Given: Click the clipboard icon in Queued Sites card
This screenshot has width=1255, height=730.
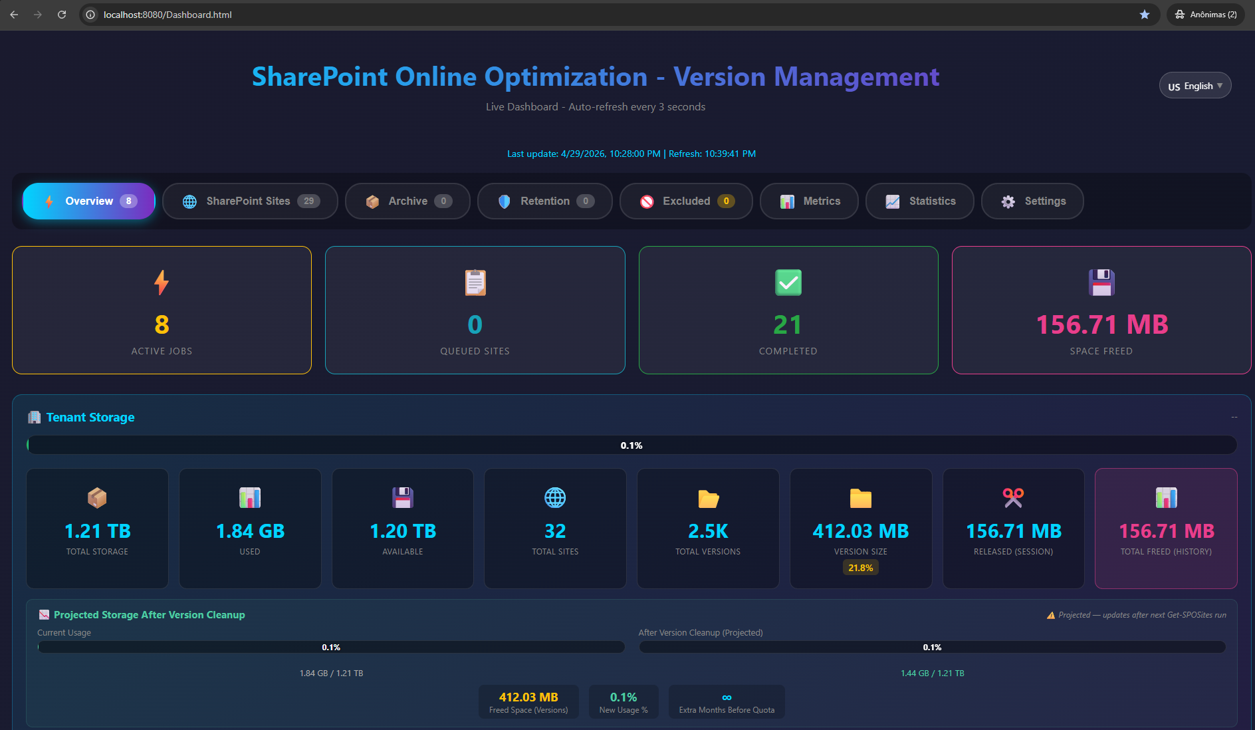Looking at the screenshot, I should click(475, 283).
